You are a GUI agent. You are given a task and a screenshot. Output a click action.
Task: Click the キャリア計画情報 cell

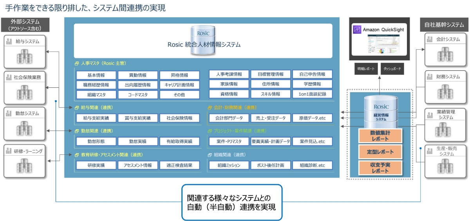179,85
